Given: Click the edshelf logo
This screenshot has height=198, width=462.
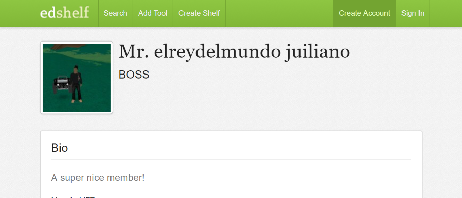Looking at the screenshot, I should pyautogui.click(x=65, y=13).
